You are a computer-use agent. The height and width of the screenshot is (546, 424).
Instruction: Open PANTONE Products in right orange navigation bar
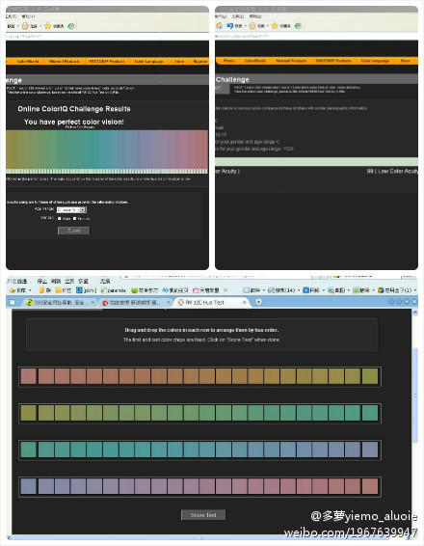click(x=333, y=61)
